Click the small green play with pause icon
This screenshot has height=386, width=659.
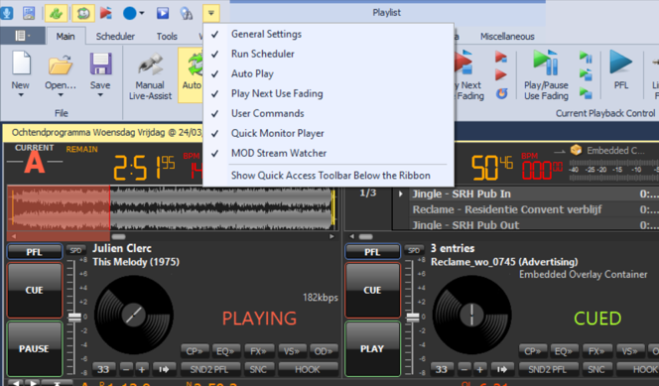coord(586,57)
